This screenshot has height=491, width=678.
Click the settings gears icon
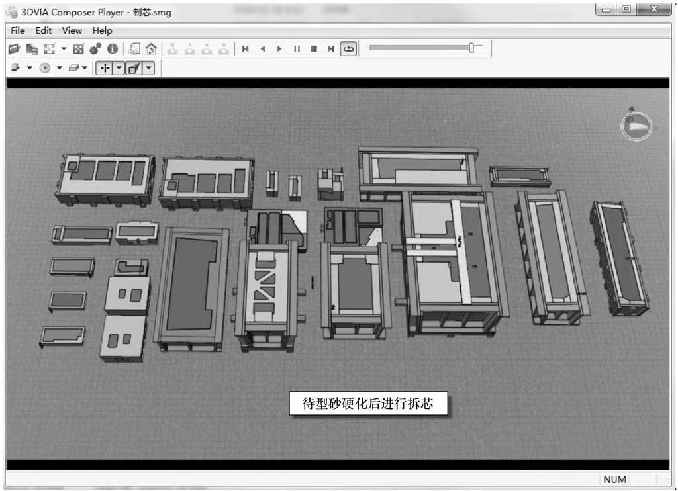pyautogui.click(x=95, y=49)
